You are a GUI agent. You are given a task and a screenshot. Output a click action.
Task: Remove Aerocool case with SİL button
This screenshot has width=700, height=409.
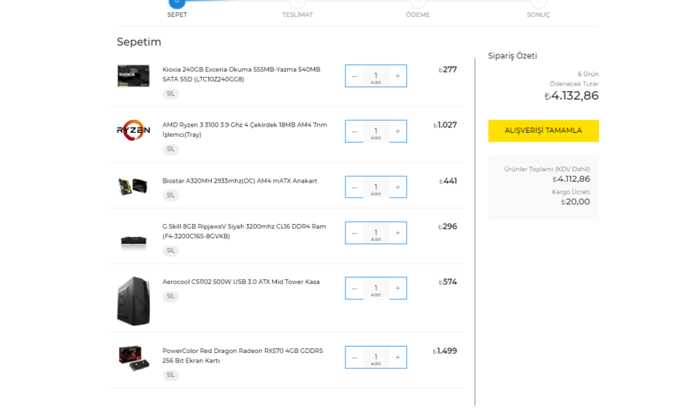click(170, 296)
